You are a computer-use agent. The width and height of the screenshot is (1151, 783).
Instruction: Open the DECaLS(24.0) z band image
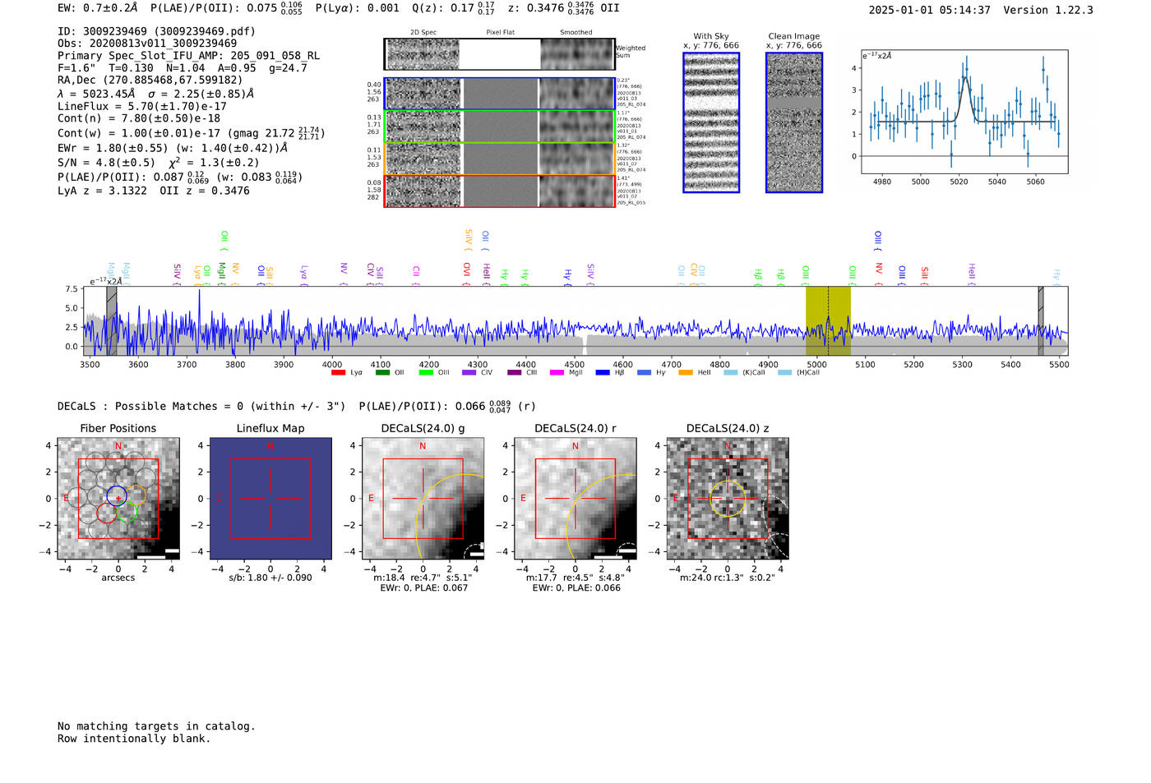728,498
